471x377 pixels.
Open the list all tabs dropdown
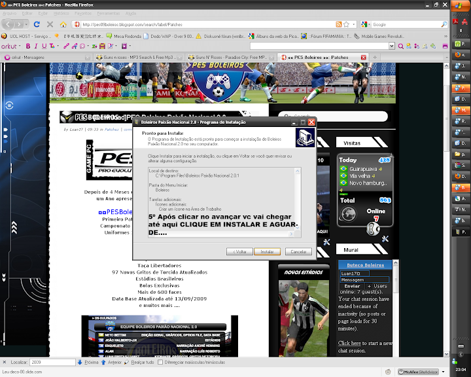pyautogui.click(x=447, y=57)
